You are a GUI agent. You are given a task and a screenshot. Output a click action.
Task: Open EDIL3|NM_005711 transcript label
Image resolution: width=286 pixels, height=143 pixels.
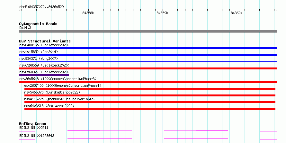point(34,128)
